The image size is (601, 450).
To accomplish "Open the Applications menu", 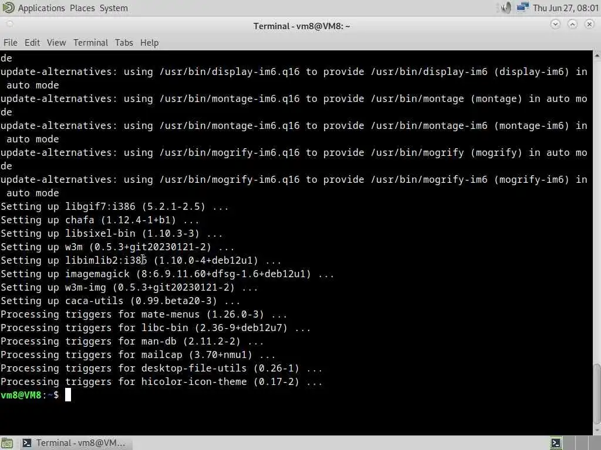I will click(x=42, y=8).
